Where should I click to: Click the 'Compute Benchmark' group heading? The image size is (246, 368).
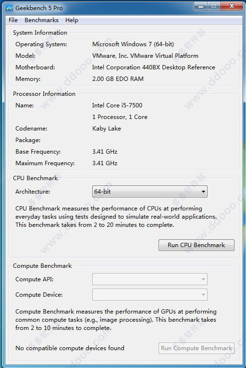tap(42, 266)
